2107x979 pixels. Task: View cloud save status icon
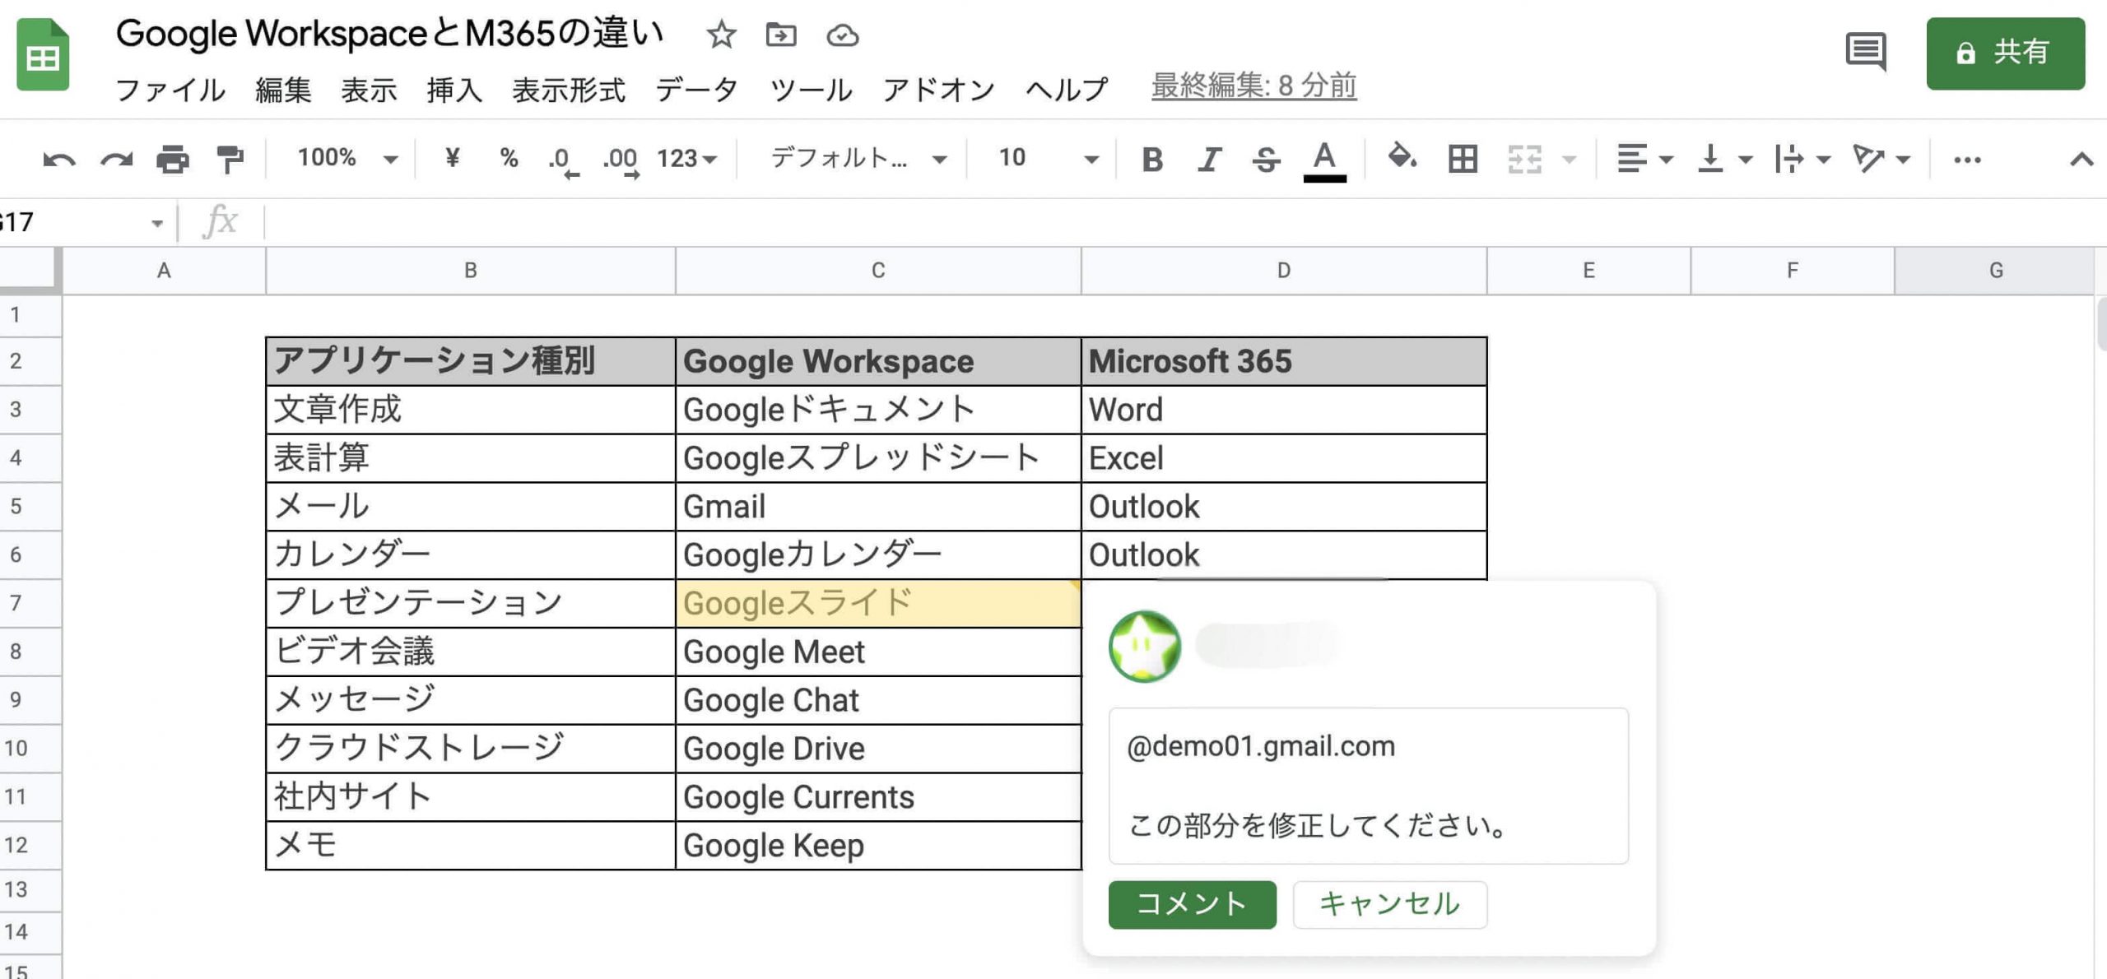click(x=843, y=35)
